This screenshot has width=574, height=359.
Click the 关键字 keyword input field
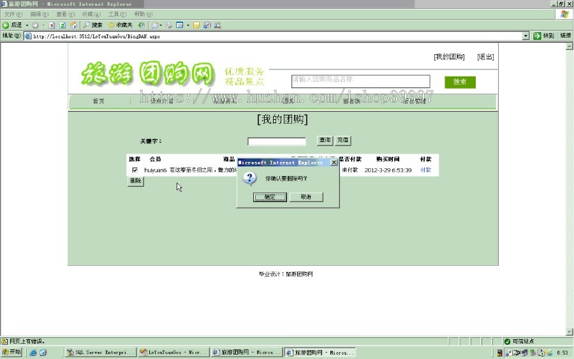coord(277,142)
